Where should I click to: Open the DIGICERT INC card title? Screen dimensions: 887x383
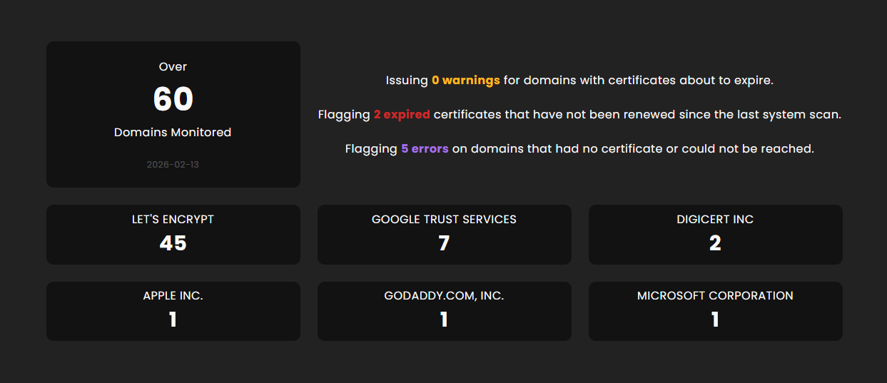coord(715,220)
